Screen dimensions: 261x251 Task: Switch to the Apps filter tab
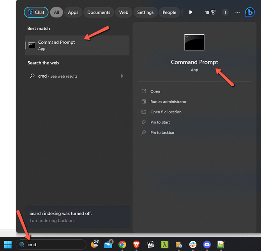tap(73, 12)
